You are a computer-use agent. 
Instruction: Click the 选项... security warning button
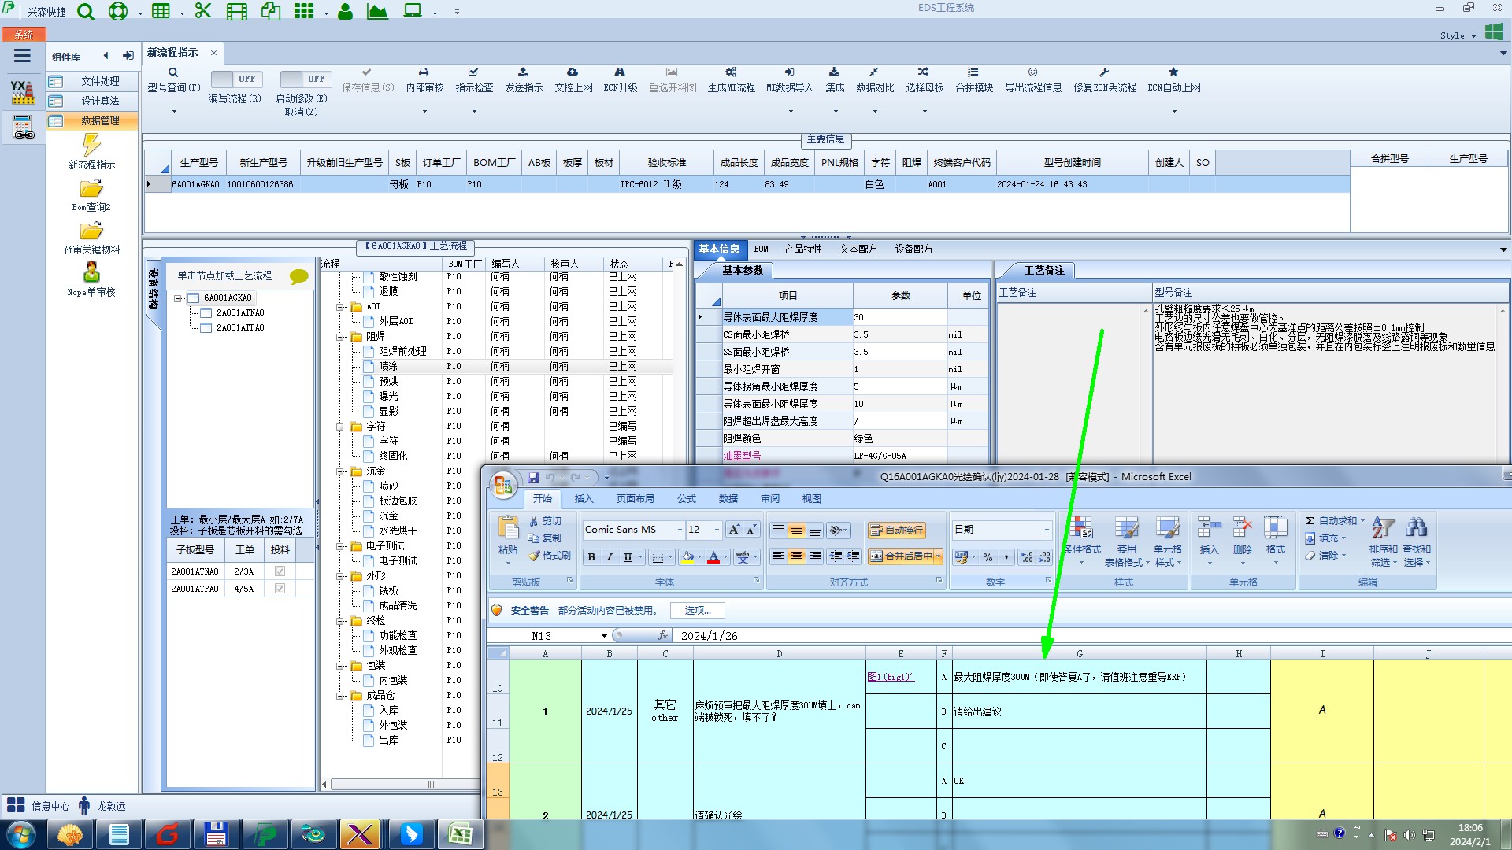[697, 611]
